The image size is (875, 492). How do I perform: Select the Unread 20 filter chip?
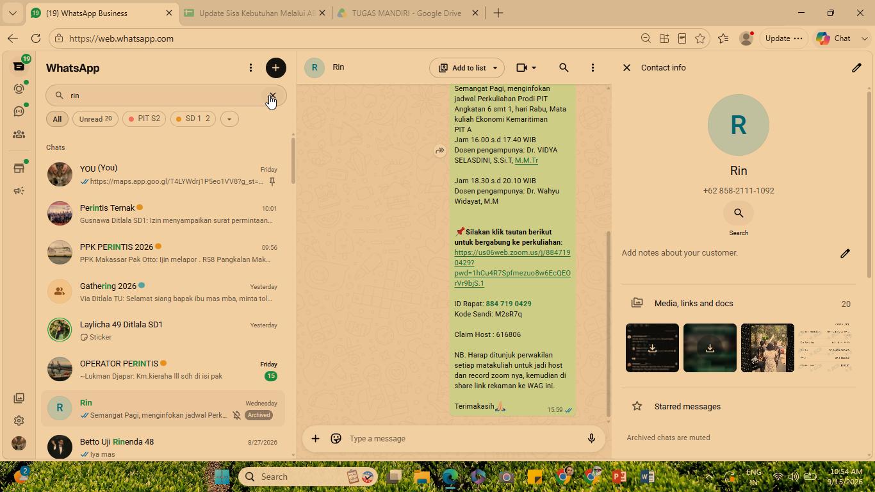point(95,119)
